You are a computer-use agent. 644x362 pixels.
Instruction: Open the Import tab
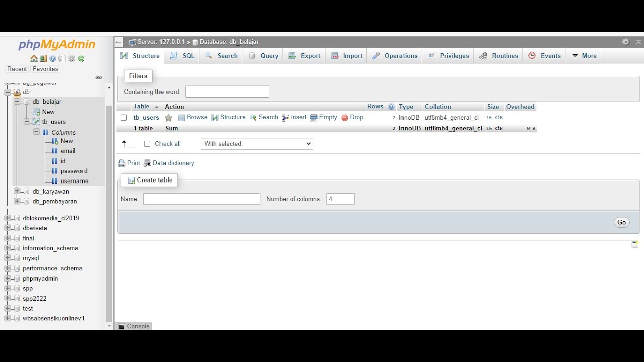(347, 56)
